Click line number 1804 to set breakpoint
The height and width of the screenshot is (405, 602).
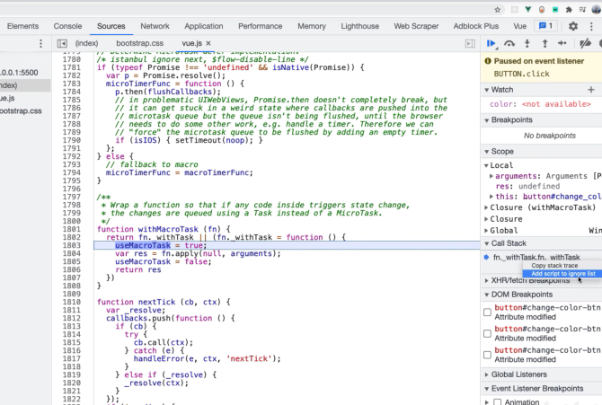(x=72, y=254)
